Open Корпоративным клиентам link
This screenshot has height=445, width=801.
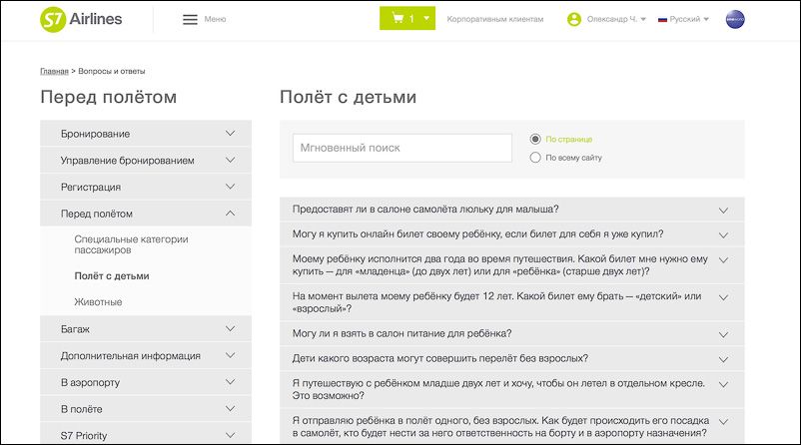tap(495, 19)
